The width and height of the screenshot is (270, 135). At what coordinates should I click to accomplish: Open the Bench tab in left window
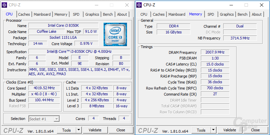(x=108, y=14)
